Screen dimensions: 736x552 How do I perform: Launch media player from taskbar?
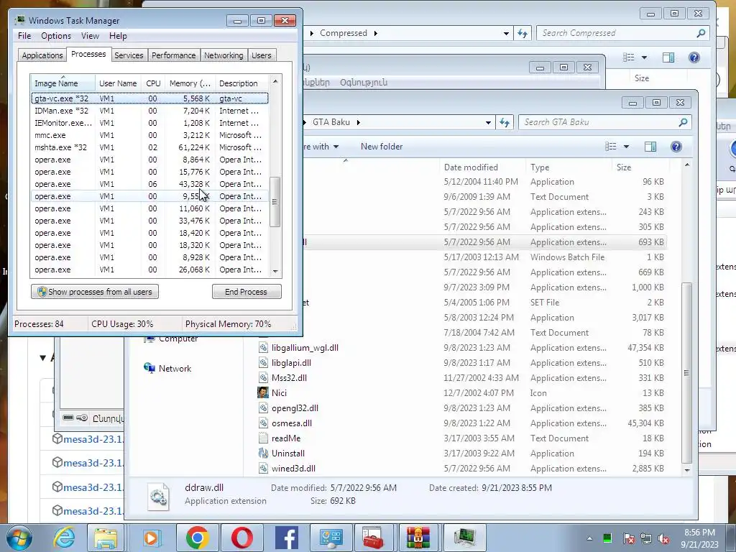pyautogui.click(x=152, y=538)
